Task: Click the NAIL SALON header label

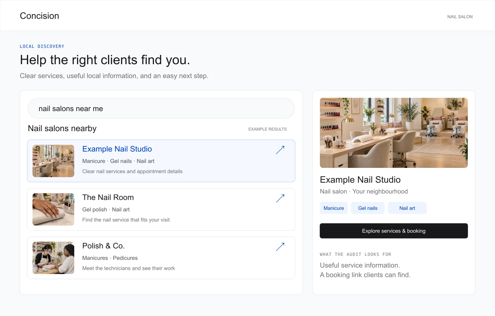Action: tap(460, 17)
